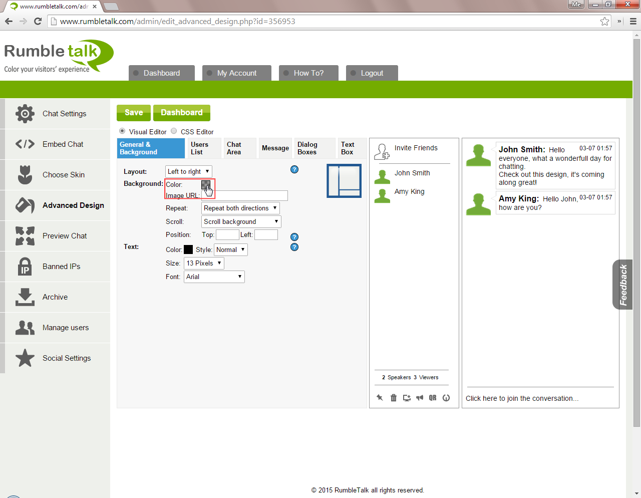Image resolution: width=641 pixels, height=498 pixels.
Task: Click the Banned IPs padlock icon
Action: pos(25,267)
